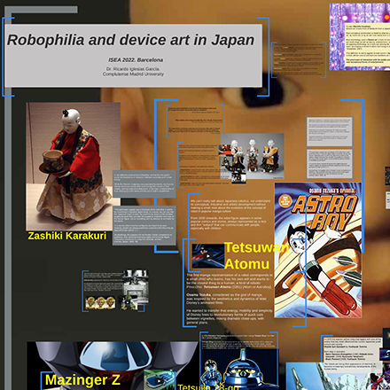The width and height of the screenshot is (390, 390).
Task: Select the quotes text frame below the title
Action: coord(195,121)
